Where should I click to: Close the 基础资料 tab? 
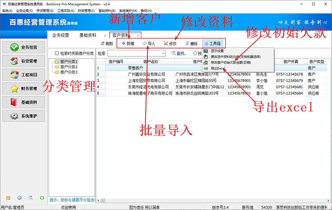click(x=105, y=36)
